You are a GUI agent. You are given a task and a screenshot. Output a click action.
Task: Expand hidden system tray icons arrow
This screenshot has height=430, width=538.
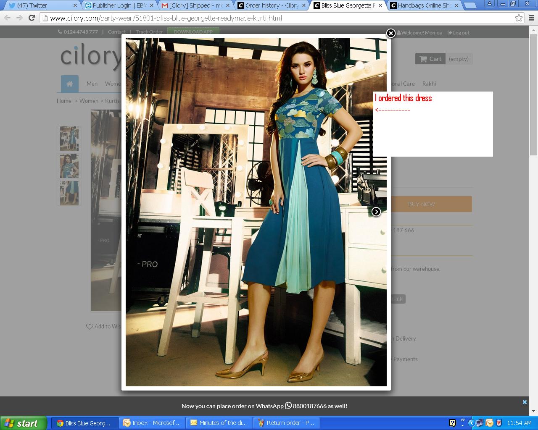point(471,423)
